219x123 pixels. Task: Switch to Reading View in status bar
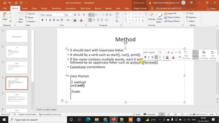coord(176,114)
